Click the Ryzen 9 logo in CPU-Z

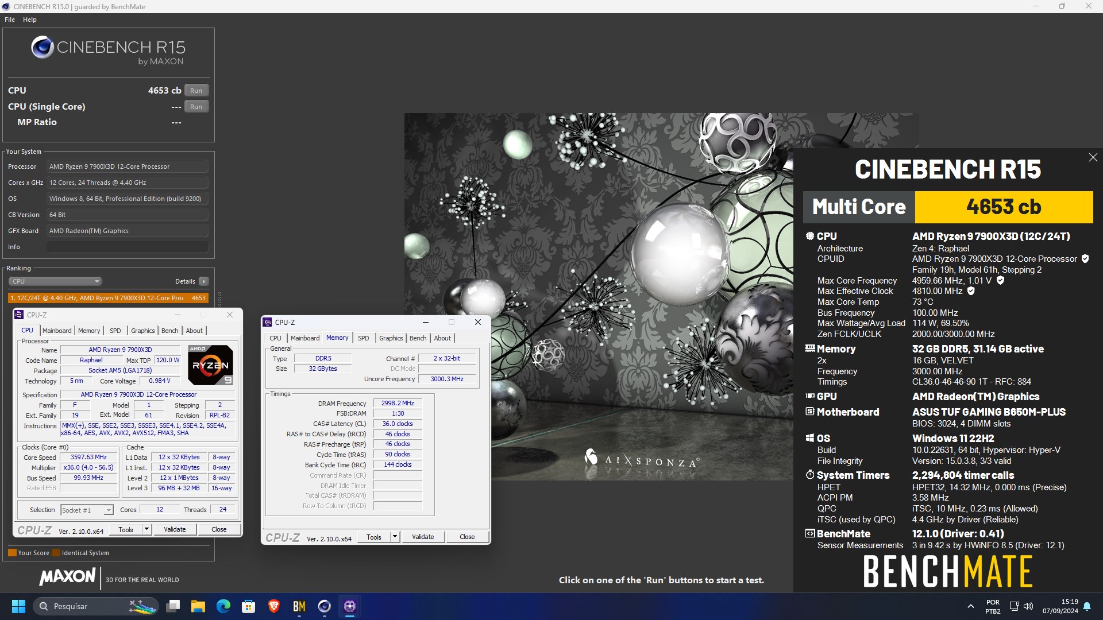pyautogui.click(x=210, y=365)
